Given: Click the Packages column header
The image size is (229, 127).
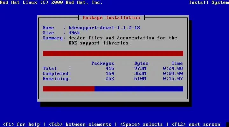Looking at the screenshot, I should [103, 63].
